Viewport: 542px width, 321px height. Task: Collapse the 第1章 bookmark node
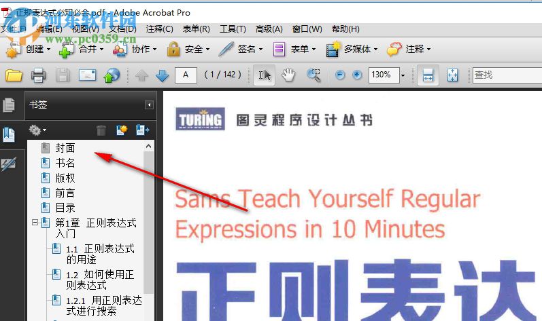click(35, 223)
